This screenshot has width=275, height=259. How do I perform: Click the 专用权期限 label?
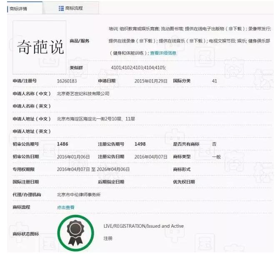pyautogui.click(x=23, y=169)
